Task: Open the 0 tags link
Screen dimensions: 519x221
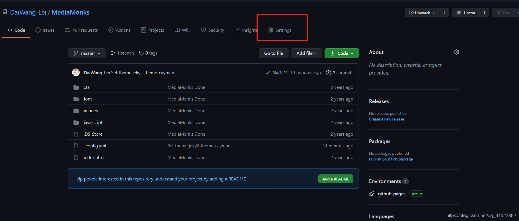Action: 148,53
